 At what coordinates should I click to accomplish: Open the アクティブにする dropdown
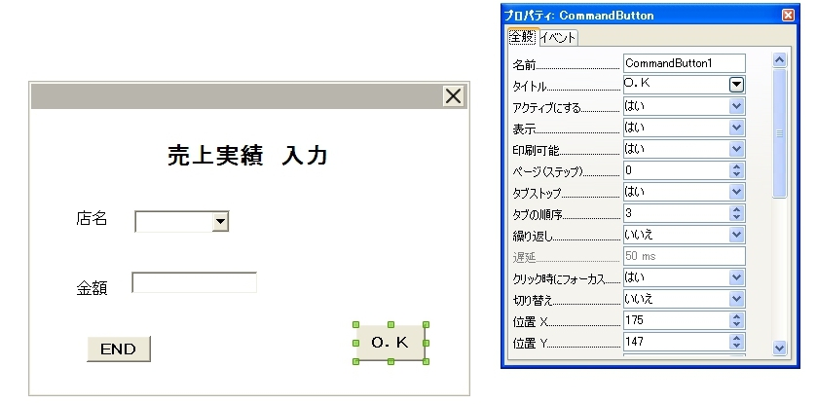click(x=737, y=106)
